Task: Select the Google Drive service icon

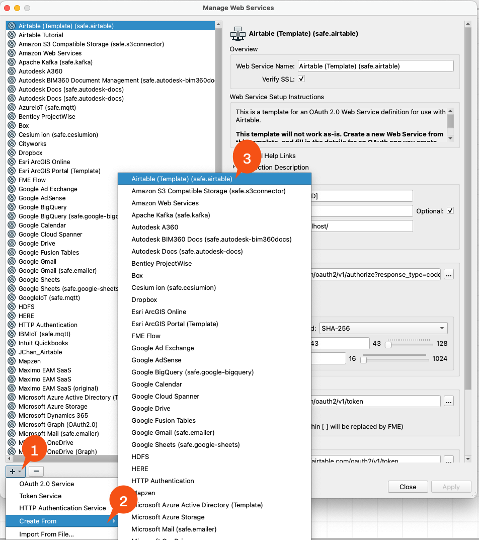Action: point(11,243)
